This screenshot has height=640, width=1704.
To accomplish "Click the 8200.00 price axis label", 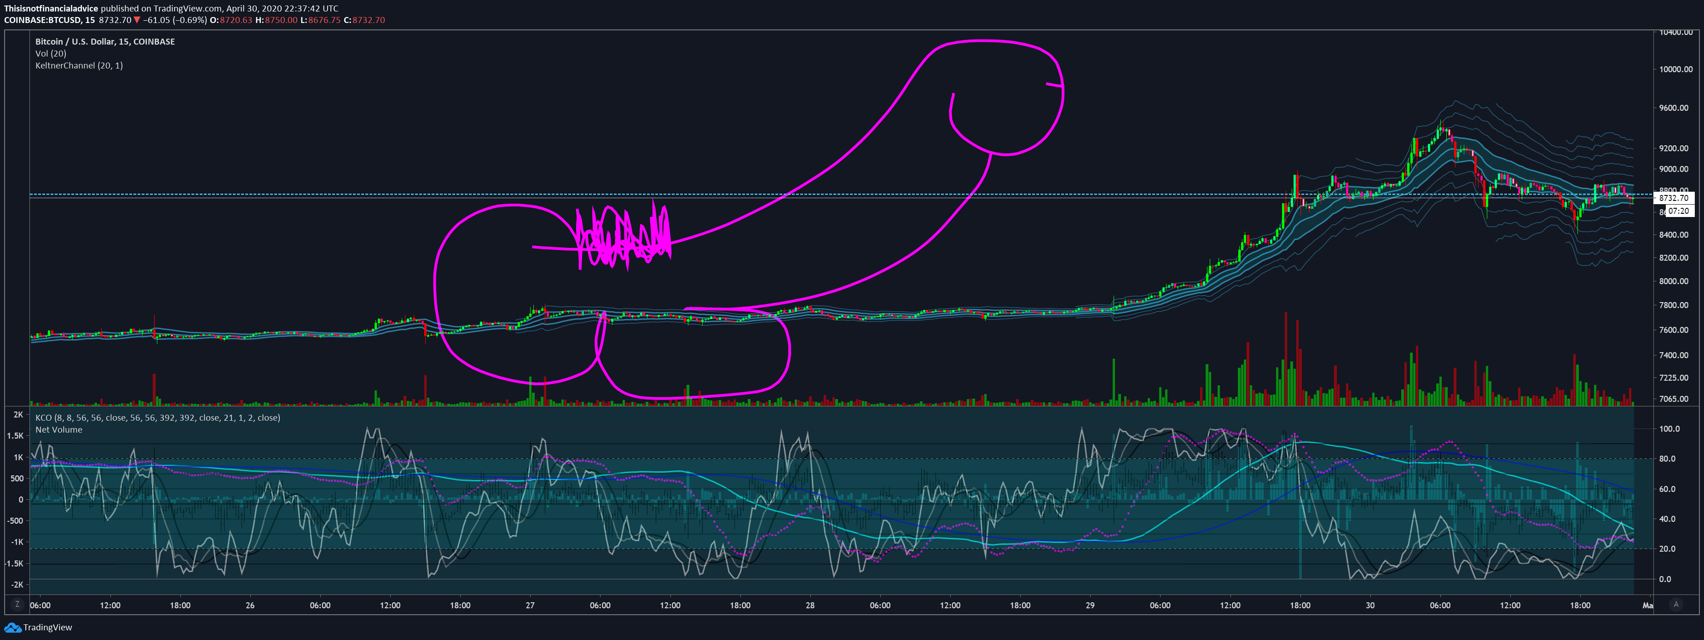I will tap(1674, 258).
